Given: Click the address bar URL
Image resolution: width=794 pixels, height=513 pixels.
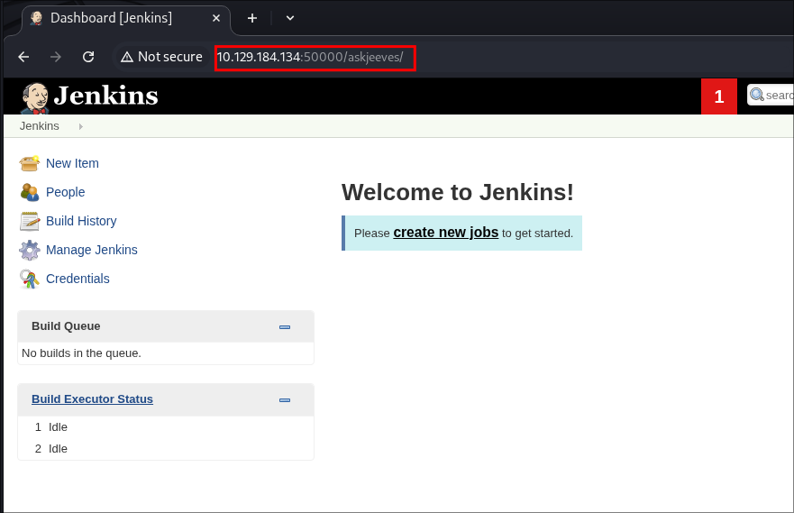Looking at the screenshot, I should (310, 57).
